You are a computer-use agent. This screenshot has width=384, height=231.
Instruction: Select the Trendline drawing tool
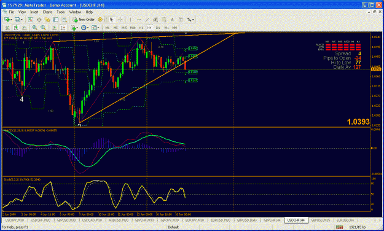147,20
